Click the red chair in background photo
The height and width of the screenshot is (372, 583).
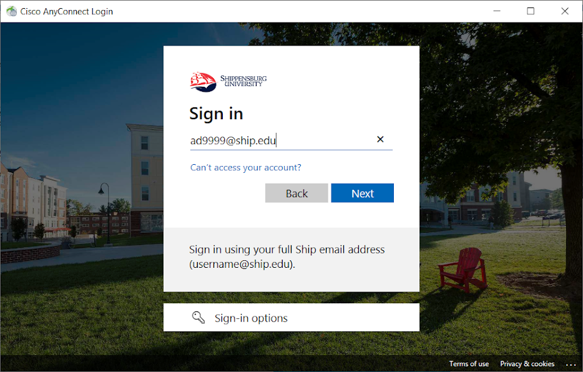(x=463, y=270)
